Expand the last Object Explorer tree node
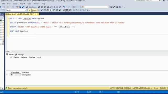Image resolution: width=168 pixels, height=94 pixels. [1, 44]
